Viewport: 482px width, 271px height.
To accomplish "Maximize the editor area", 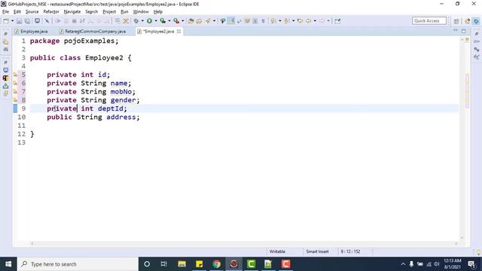I will 464,31.
